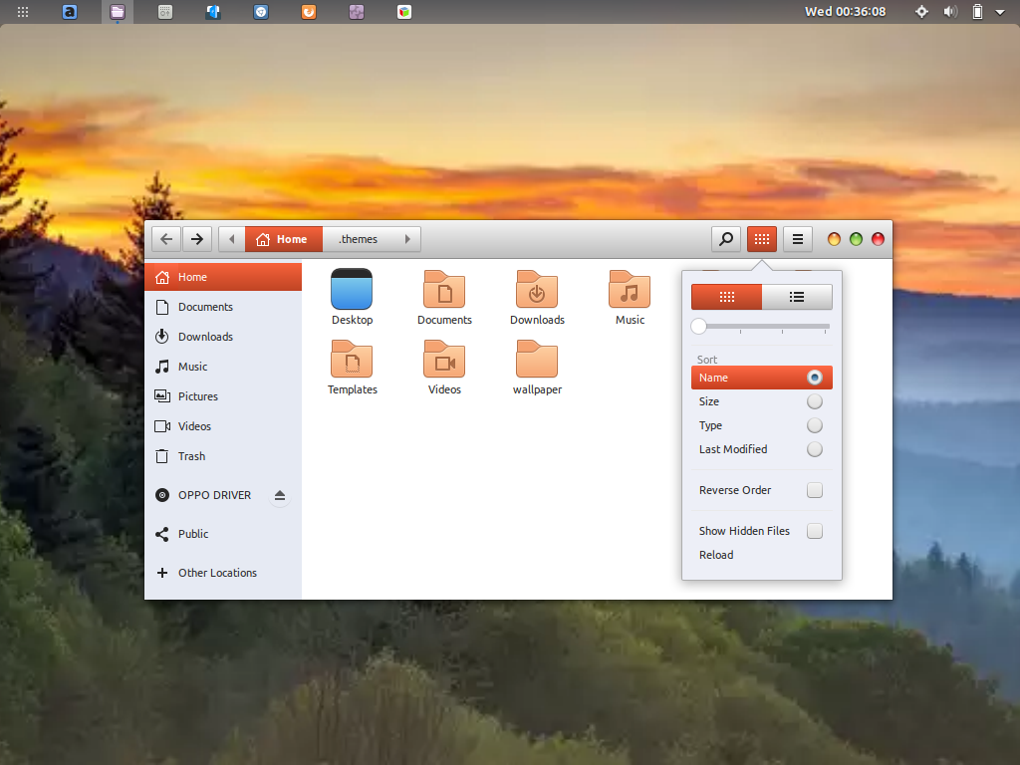Viewport: 1020px width, 765px height.
Task: Open Videos in the sidebar
Action: 223,426
